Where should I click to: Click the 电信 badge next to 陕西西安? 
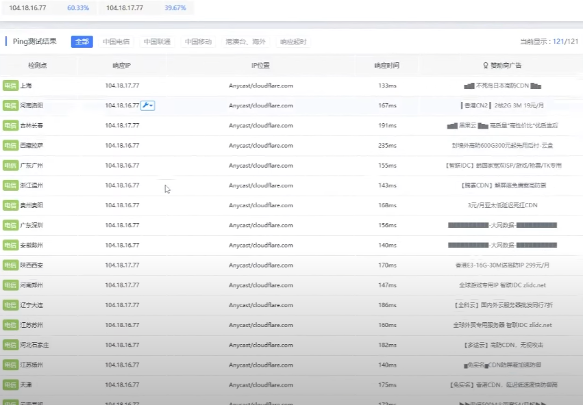click(10, 265)
